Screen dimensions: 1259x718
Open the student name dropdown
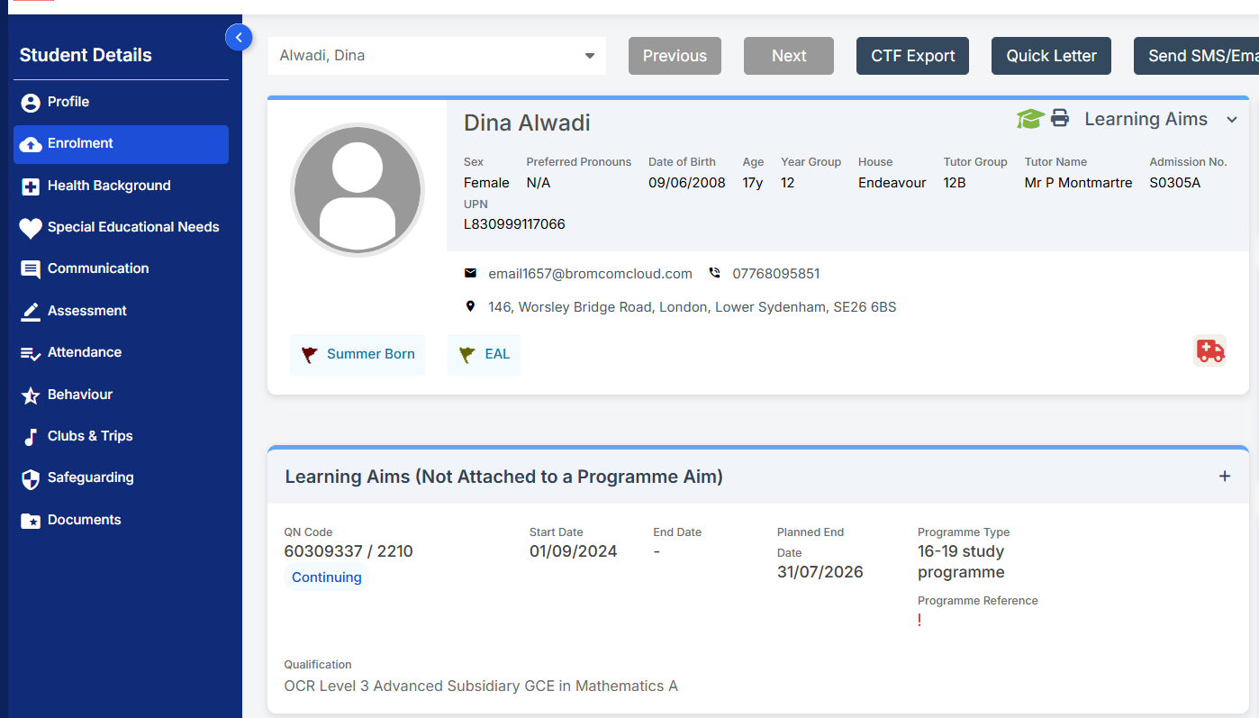point(437,56)
